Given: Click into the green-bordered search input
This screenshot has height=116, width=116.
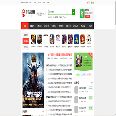Looking at the screenshot, I should pyautogui.click(x=60, y=12).
